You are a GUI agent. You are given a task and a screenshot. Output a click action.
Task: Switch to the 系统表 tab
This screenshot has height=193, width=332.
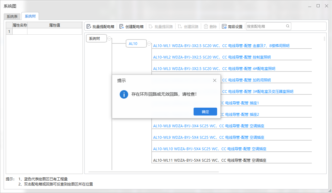(x=11, y=17)
